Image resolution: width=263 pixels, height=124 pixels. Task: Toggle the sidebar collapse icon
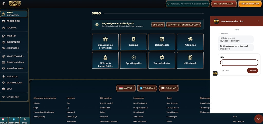click(x=4, y=4)
